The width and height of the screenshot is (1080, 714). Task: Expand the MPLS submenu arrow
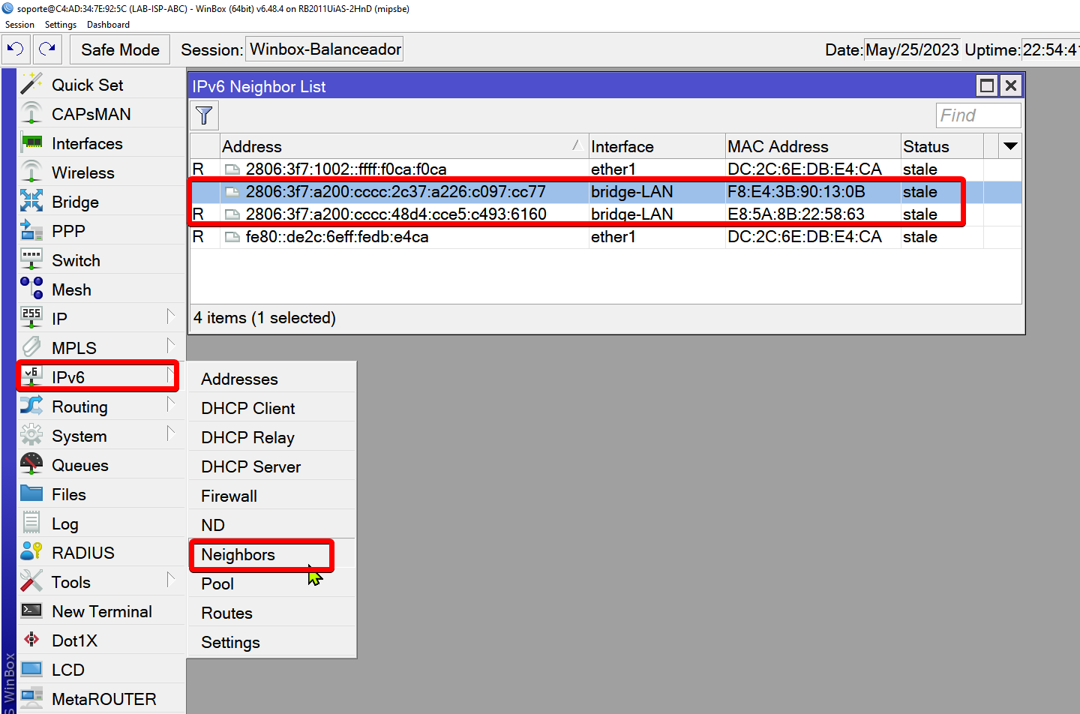pos(171,347)
